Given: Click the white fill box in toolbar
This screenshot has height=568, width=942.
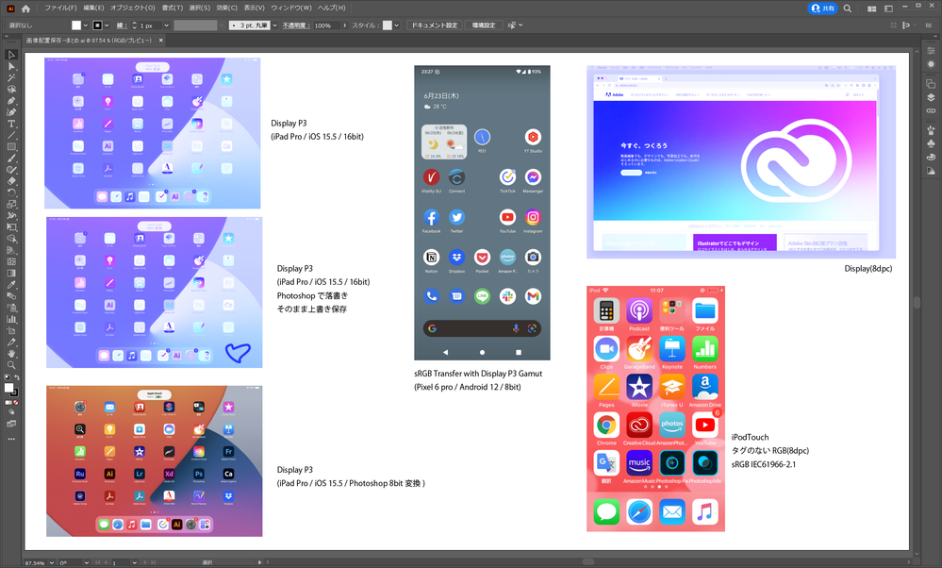Looking at the screenshot, I should coord(9,389).
